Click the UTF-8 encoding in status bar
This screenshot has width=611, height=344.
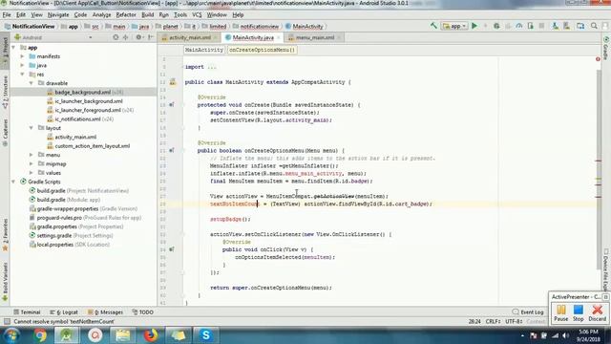(514, 321)
